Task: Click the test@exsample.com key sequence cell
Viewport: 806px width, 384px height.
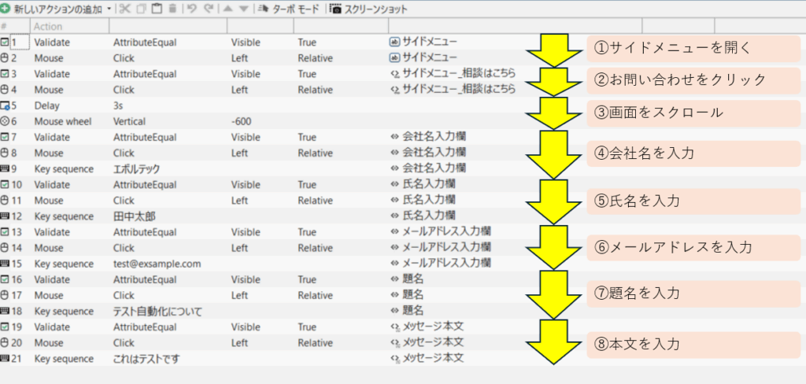Action: click(157, 264)
